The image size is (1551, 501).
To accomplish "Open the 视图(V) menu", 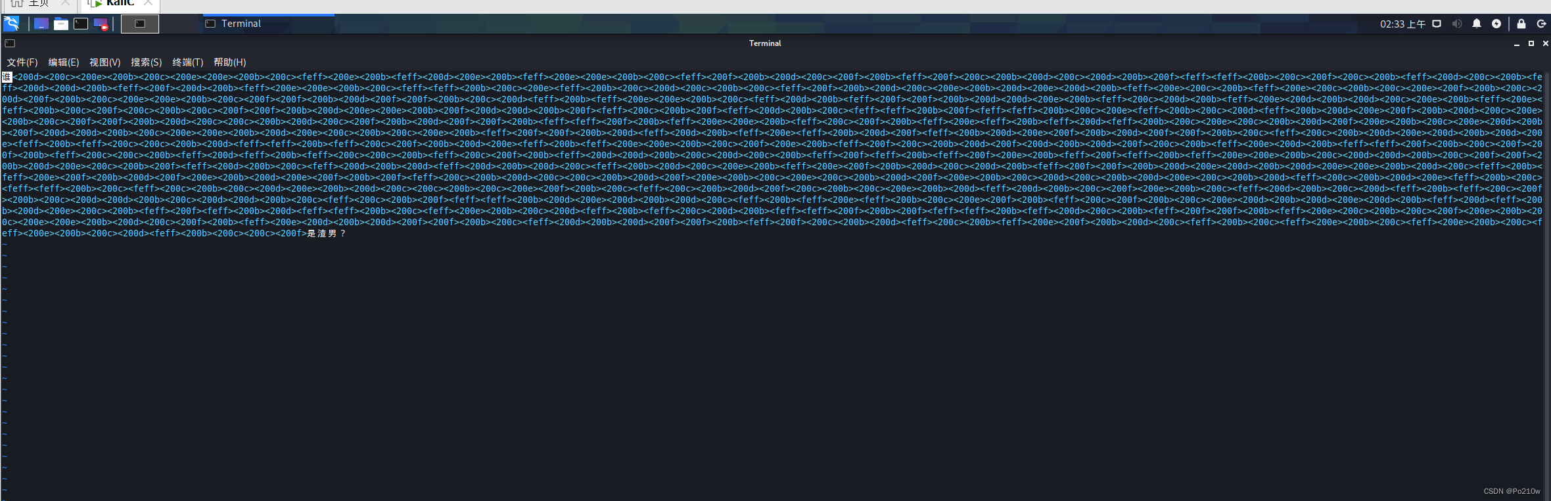I will point(105,62).
